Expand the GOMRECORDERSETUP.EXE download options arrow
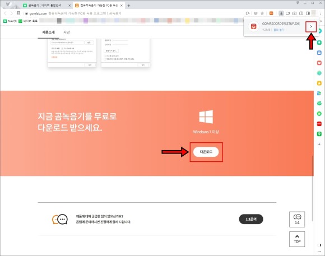This screenshot has height=256, width=325. pos(311,26)
